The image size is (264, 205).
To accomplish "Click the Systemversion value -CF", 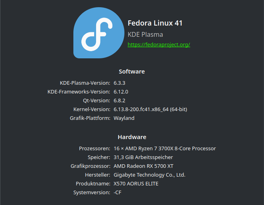I will pos(117,192).
